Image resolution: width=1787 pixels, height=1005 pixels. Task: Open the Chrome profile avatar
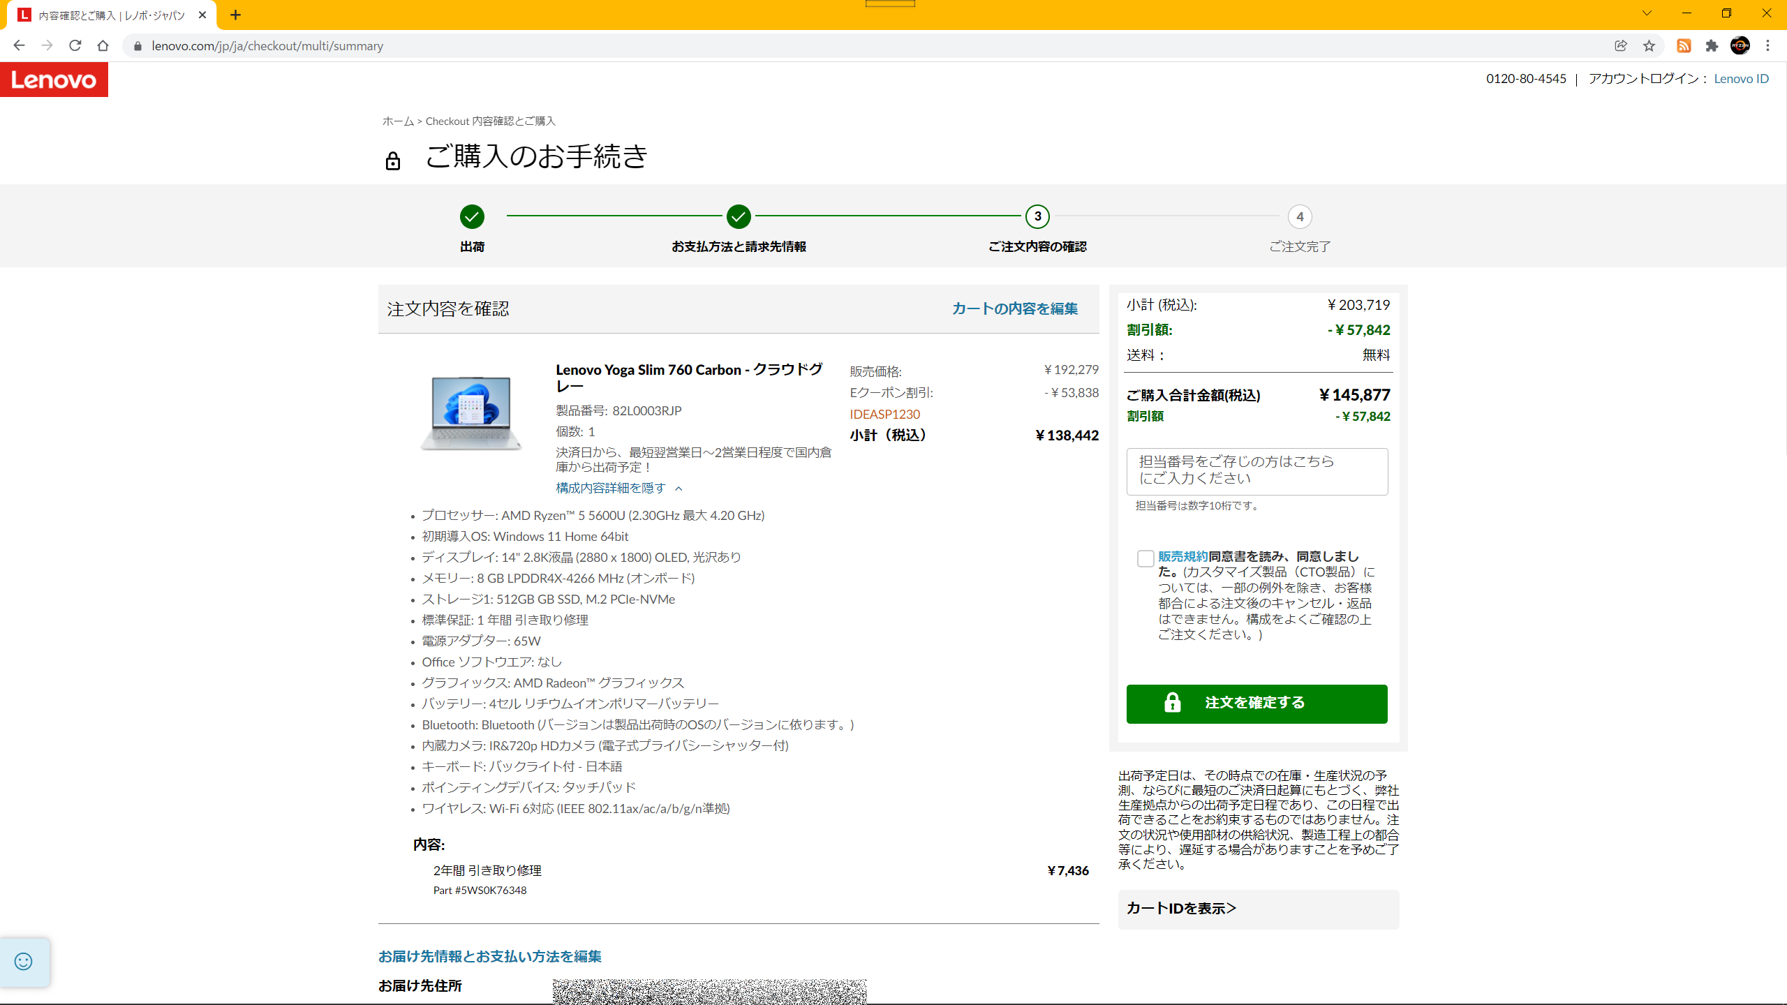(1740, 45)
